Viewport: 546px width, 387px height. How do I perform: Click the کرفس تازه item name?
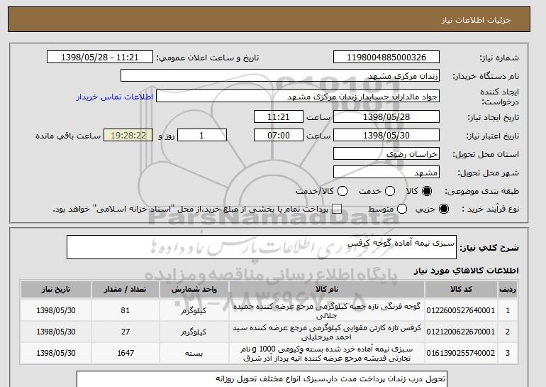coord(327,332)
